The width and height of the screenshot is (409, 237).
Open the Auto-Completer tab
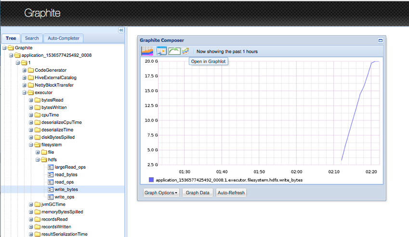tap(63, 39)
